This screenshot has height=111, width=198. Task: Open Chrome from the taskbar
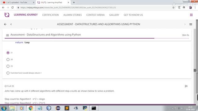[31, 108]
